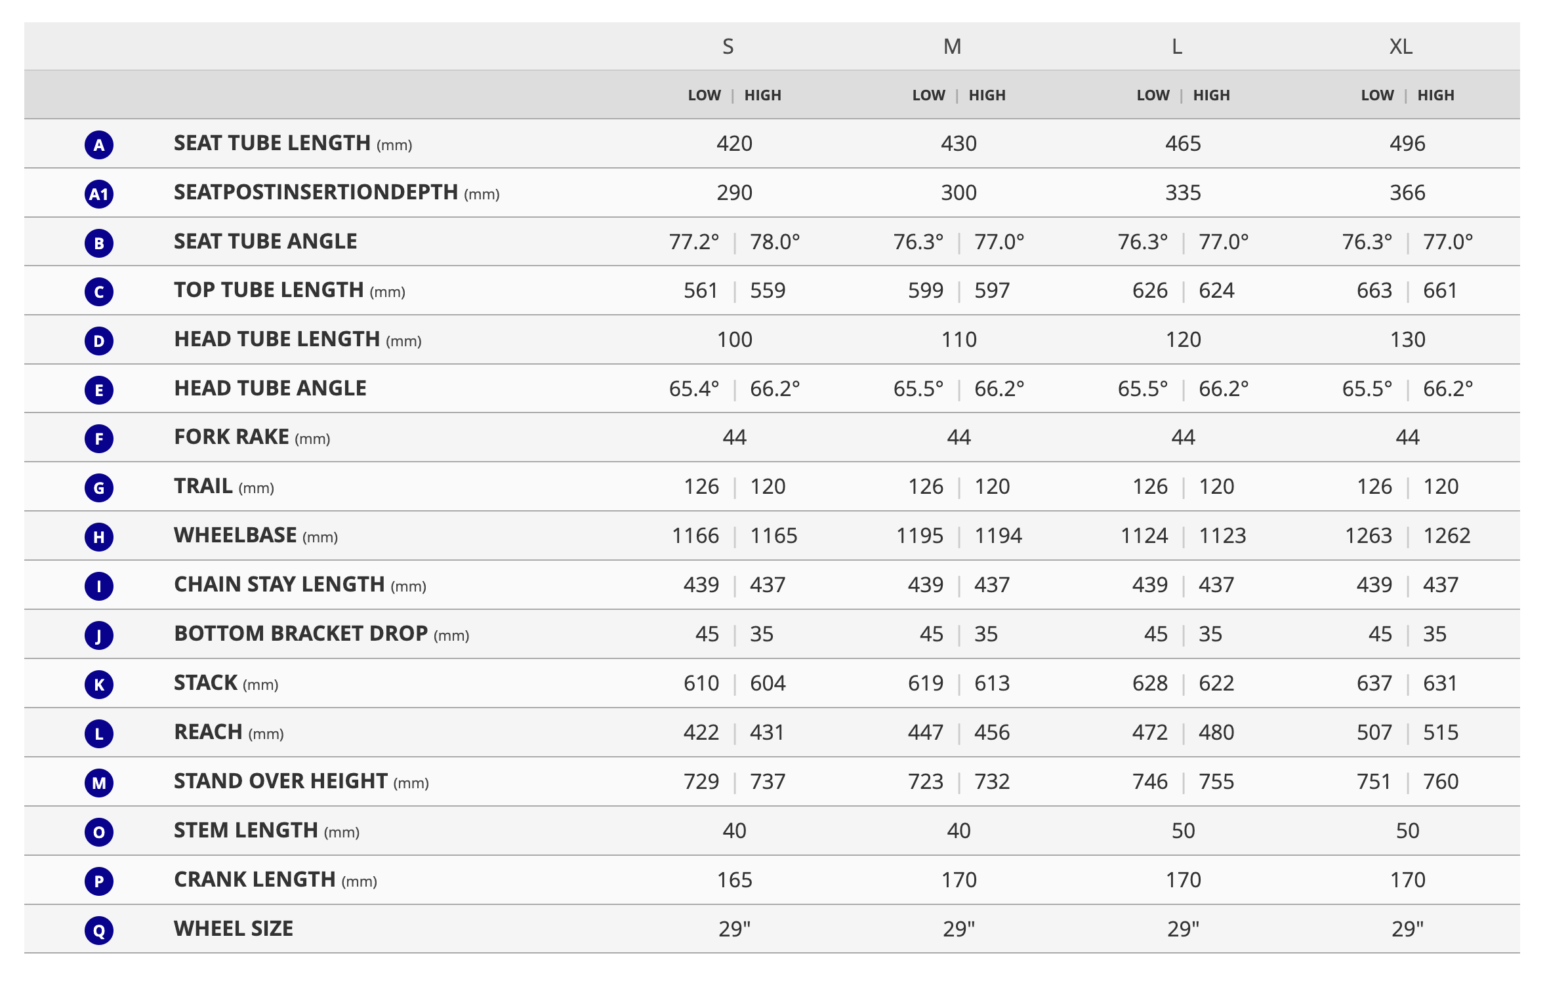Click the blue A badge for seat tube length
Viewport: 1547px width, 985px height.
pos(99,145)
